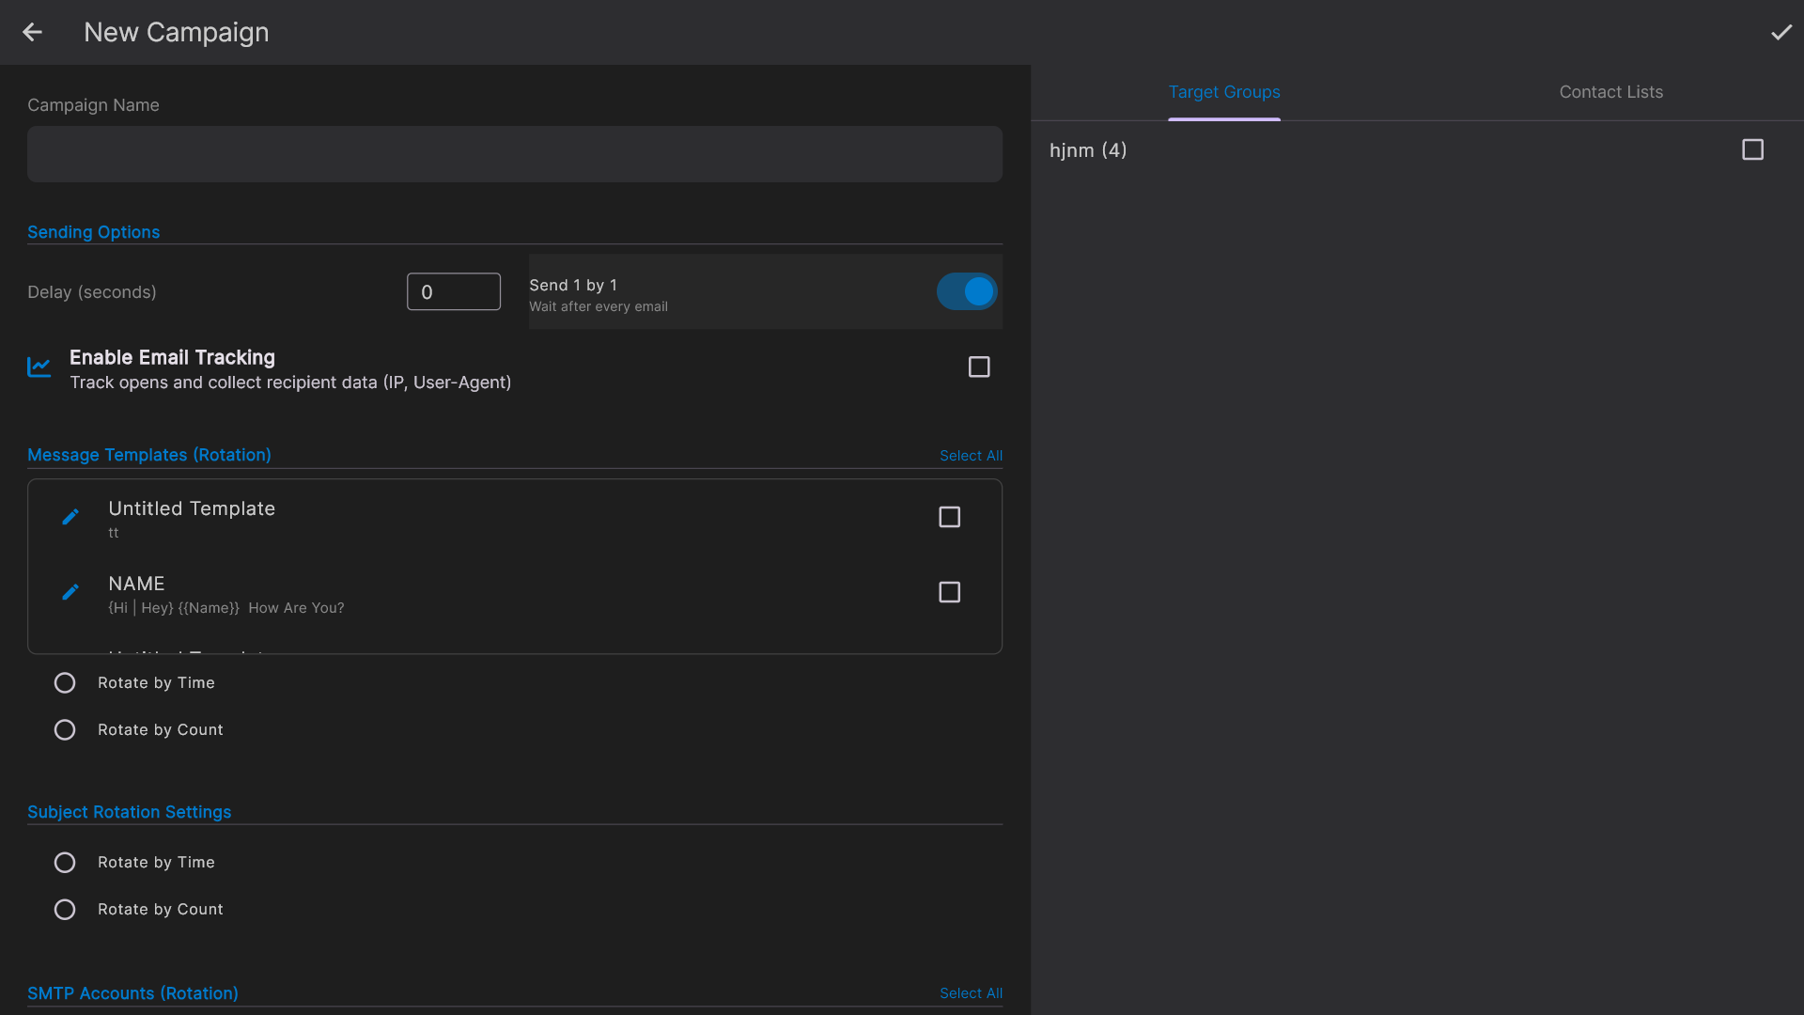Select Rotate by Count under Message Templates
The height and width of the screenshot is (1015, 1804).
(65, 729)
